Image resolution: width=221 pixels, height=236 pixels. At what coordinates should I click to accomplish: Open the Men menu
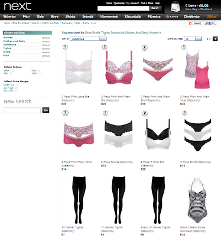coord(26,17)
